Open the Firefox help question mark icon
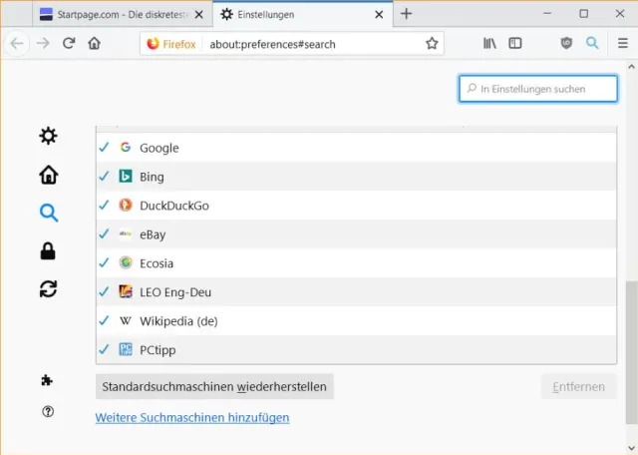Screen dimensions: 638x455 pyautogui.click(x=48, y=411)
